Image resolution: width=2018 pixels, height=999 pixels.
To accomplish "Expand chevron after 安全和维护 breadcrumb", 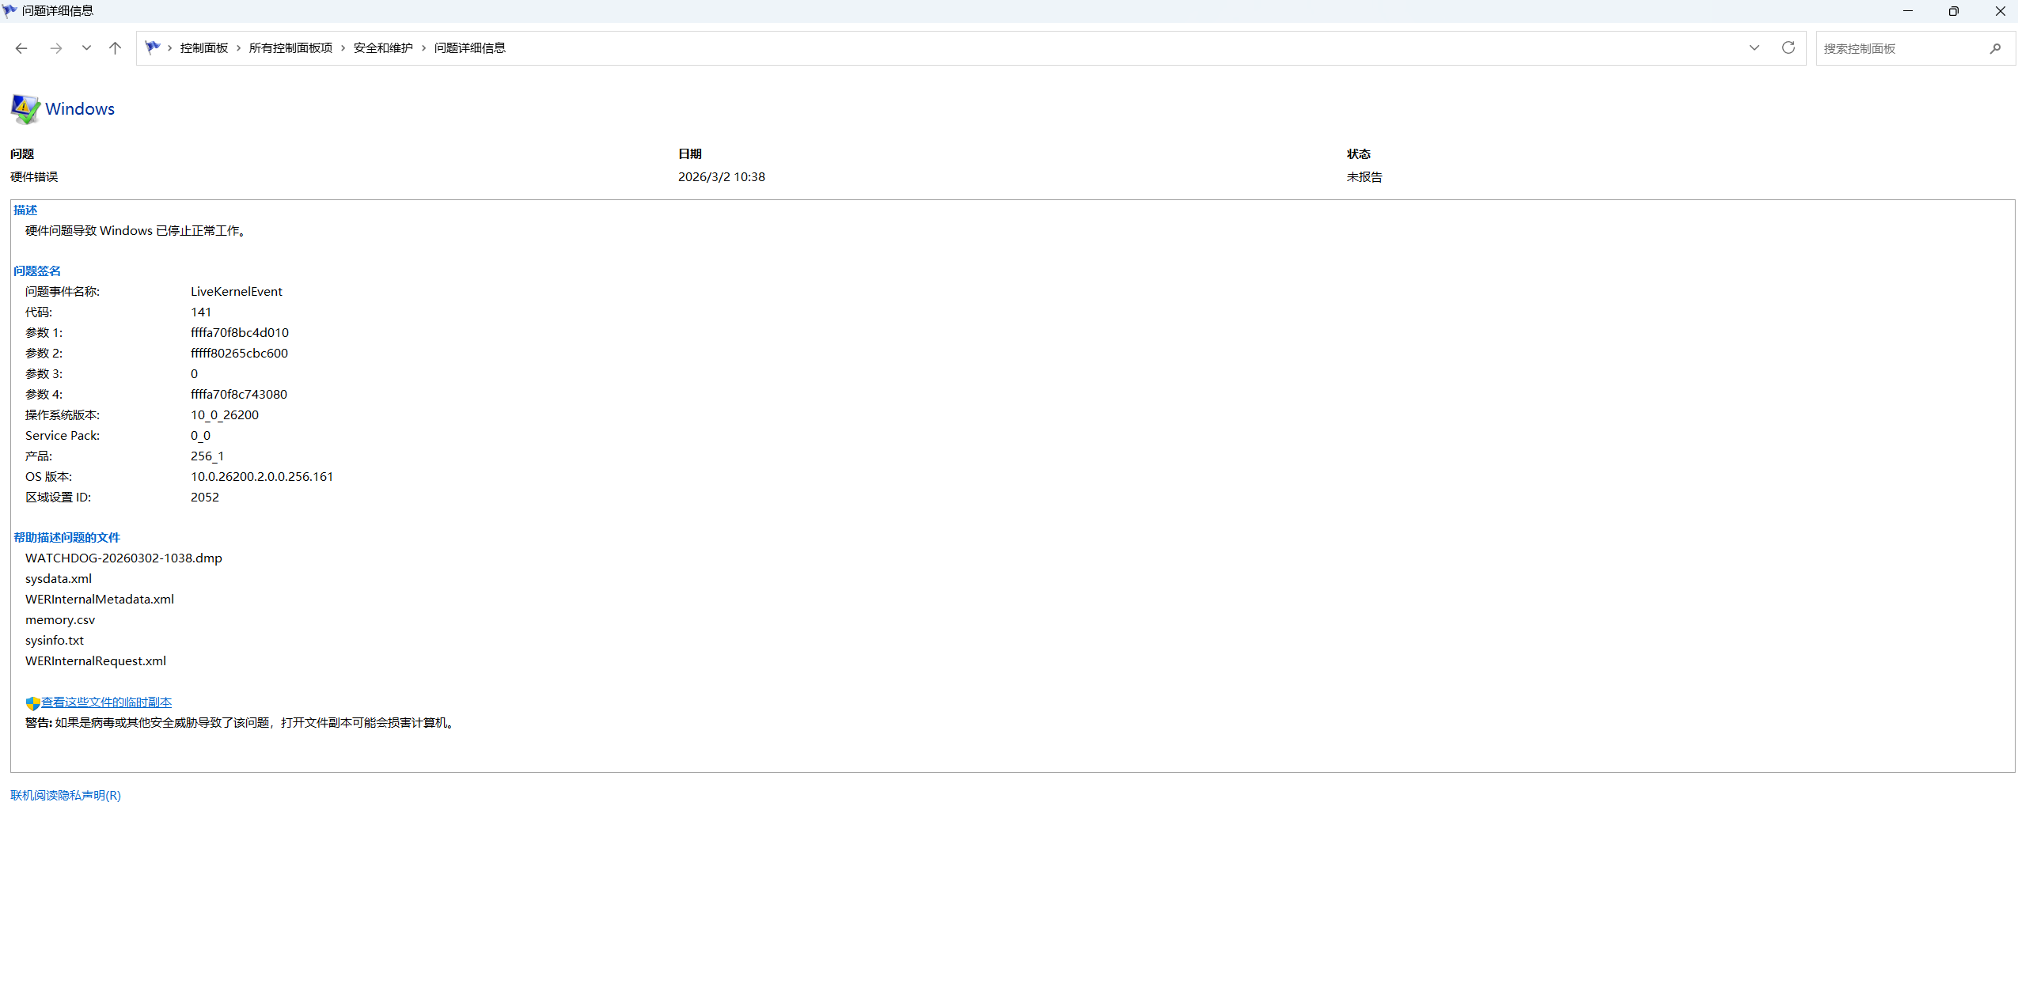I will click(423, 48).
